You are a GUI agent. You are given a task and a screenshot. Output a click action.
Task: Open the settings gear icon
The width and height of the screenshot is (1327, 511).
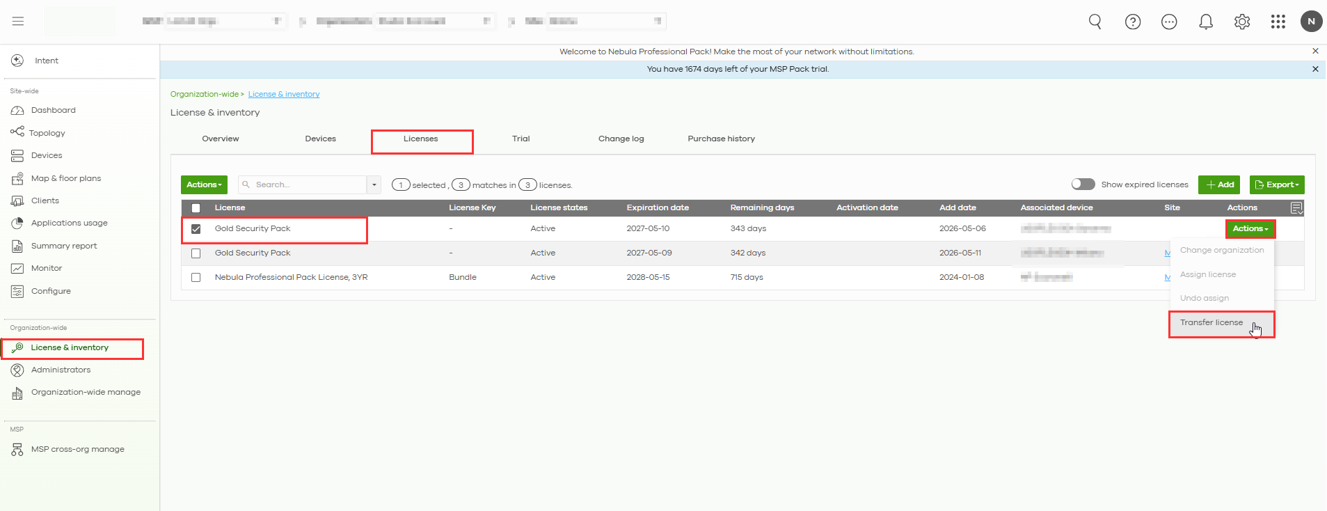click(1242, 22)
